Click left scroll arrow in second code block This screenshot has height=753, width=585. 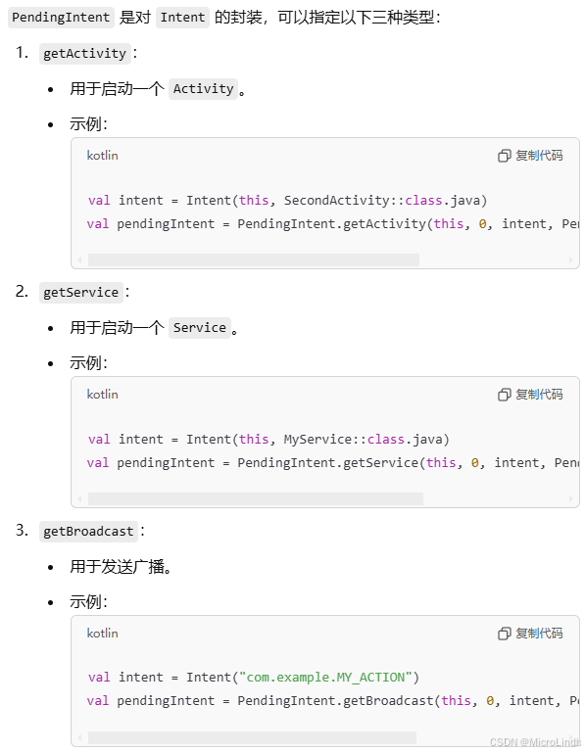pos(79,498)
